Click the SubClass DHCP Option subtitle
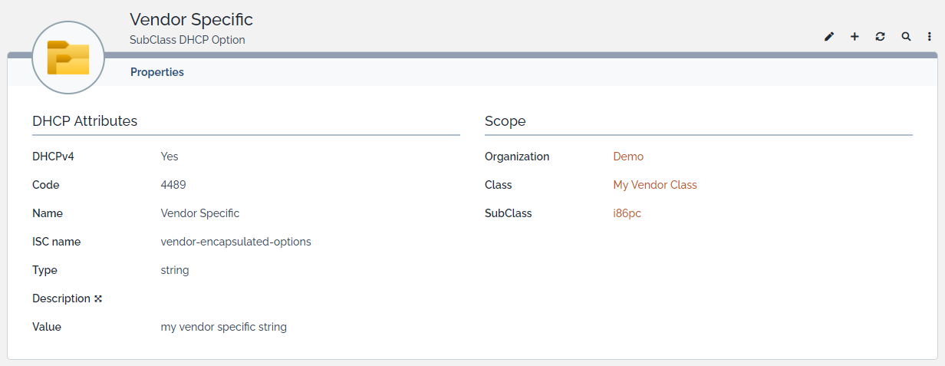The height and width of the screenshot is (366, 945). coord(187,40)
